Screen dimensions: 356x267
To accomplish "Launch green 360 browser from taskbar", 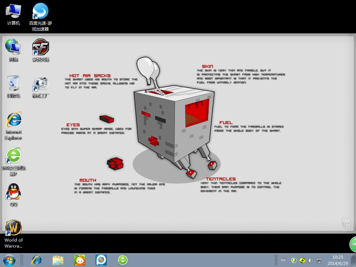I will 123,260.
